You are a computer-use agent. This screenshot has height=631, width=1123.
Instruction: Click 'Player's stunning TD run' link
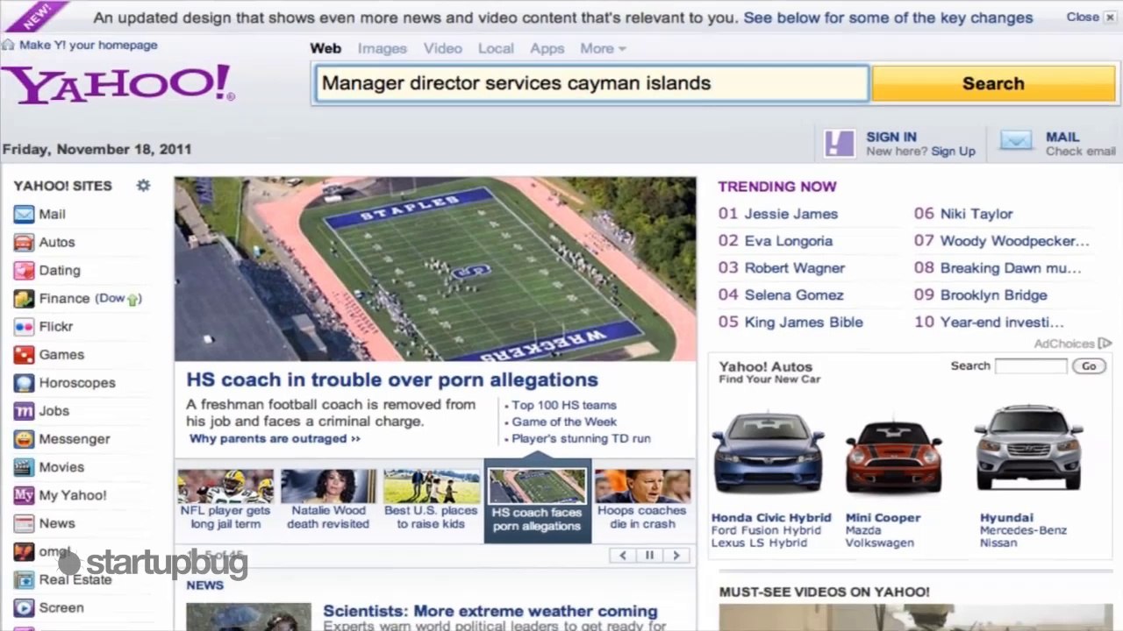(x=581, y=438)
